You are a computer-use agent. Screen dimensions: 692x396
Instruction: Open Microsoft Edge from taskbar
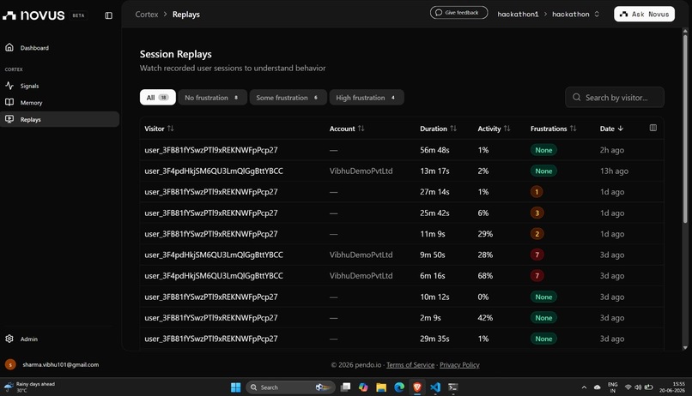(399, 387)
